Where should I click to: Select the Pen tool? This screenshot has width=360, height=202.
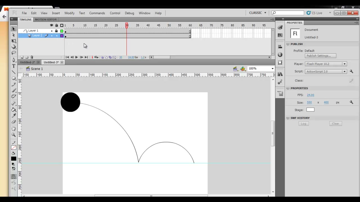point(13,60)
